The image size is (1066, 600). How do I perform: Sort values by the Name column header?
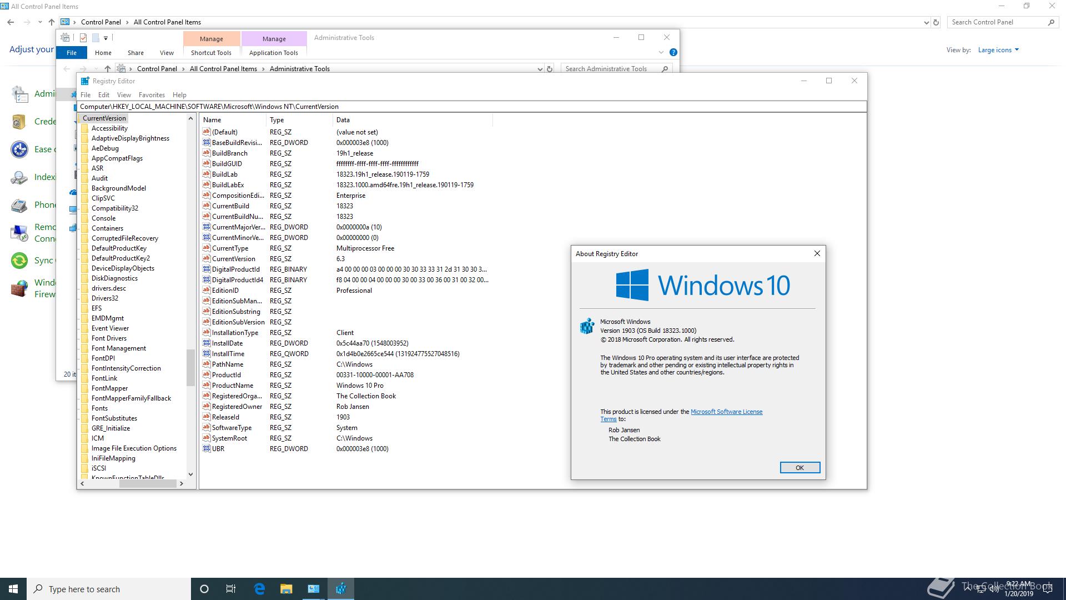pos(233,120)
